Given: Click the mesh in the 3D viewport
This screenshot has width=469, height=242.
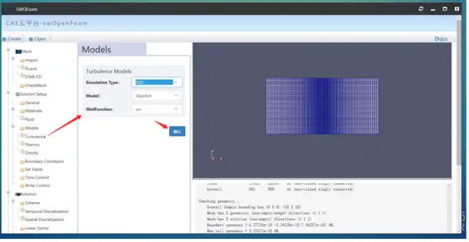Looking at the screenshot, I should click(x=322, y=106).
